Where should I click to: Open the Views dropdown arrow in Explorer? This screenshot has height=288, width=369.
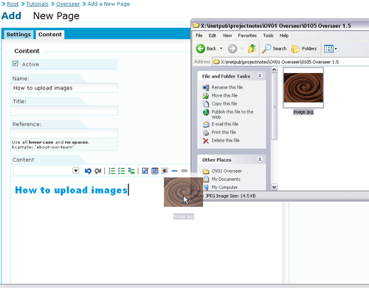(336, 49)
